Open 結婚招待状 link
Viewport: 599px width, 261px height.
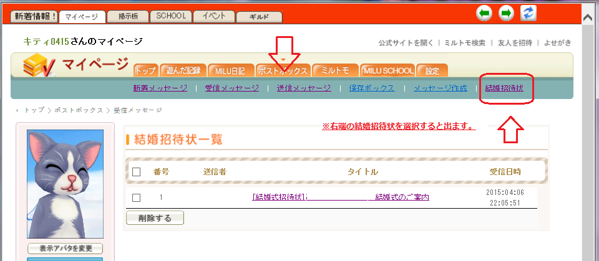[x=504, y=88]
